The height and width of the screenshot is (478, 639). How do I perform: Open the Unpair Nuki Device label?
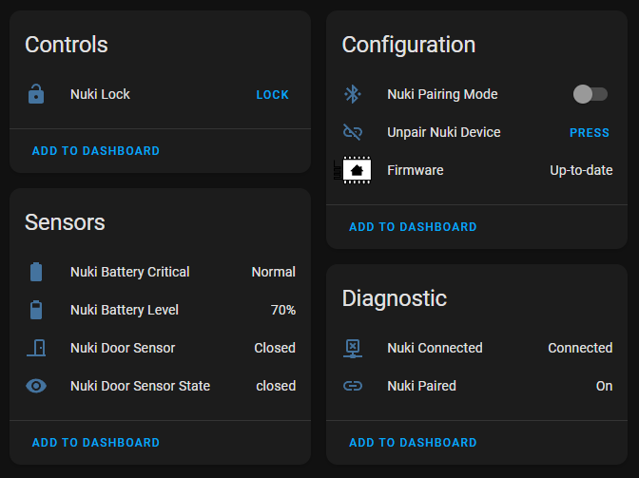(x=443, y=132)
